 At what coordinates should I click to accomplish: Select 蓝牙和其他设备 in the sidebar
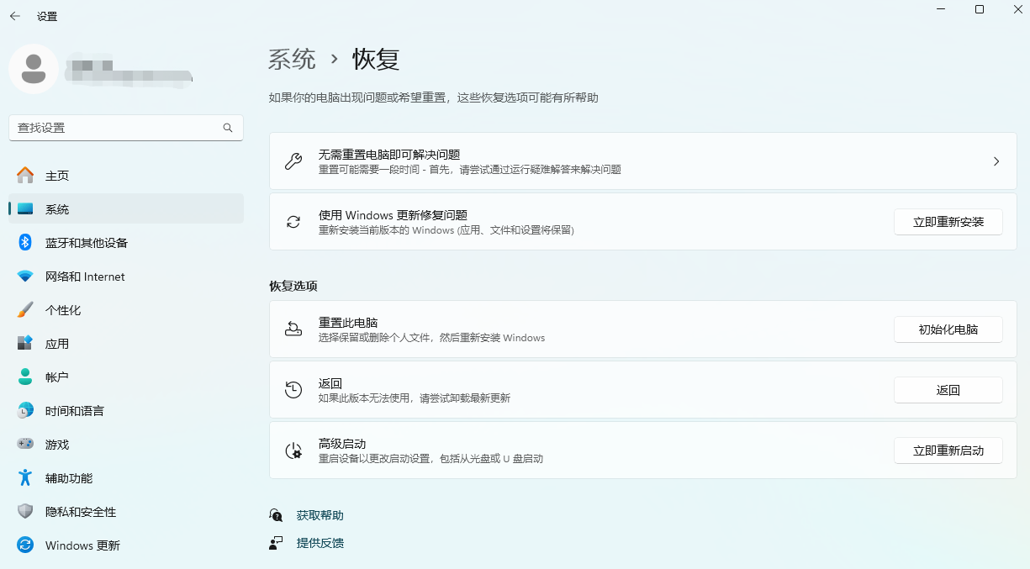pos(126,243)
